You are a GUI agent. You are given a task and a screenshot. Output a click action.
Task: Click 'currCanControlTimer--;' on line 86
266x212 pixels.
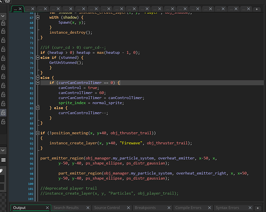click(83, 113)
